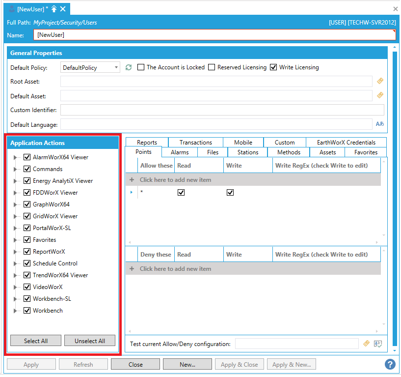Screen dimensions: 401x377
Task: Open the Default Policy dropdown
Action: click(116, 67)
